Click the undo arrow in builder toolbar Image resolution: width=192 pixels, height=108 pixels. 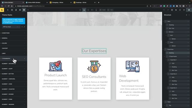pyautogui.click(x=164, y=10)
